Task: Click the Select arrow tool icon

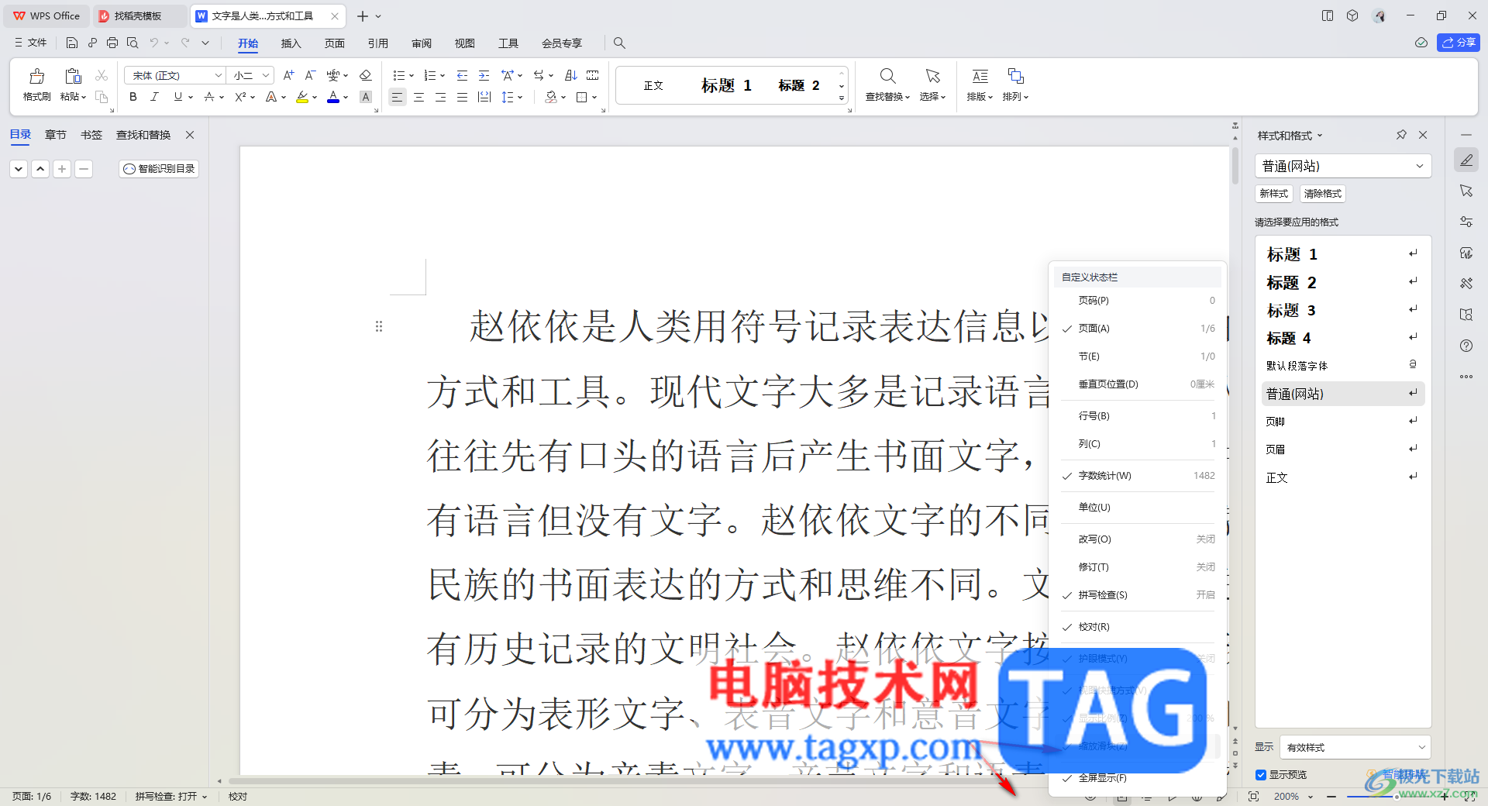Action: [932, 76]
